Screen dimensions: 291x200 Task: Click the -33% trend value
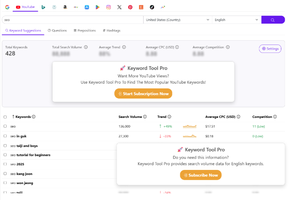click(167, 136)
